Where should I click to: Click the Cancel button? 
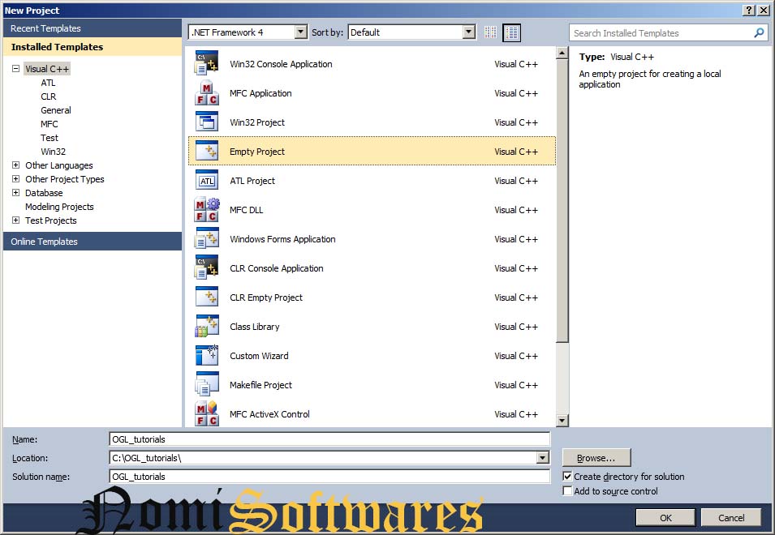[731, 518]
